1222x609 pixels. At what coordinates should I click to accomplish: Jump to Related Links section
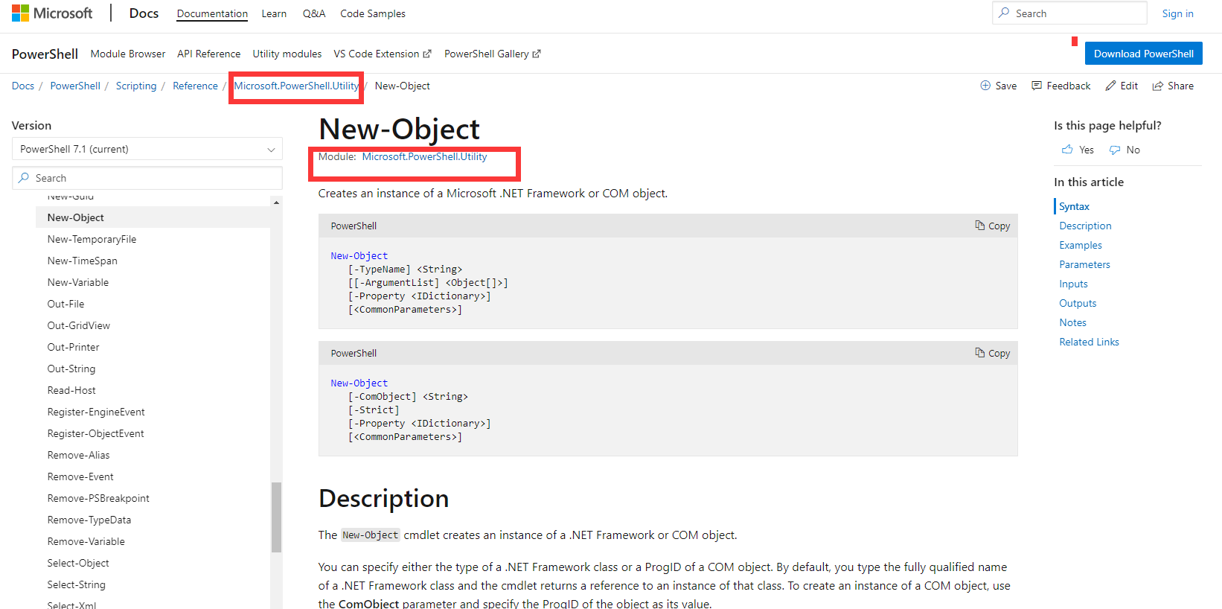pyautogui.click(x=1089, y=342)
